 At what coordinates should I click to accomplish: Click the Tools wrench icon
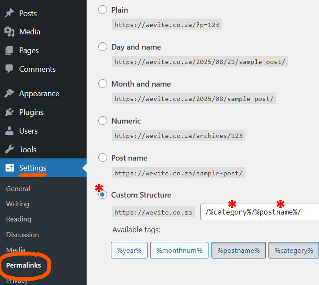click(x=10, y=149)
